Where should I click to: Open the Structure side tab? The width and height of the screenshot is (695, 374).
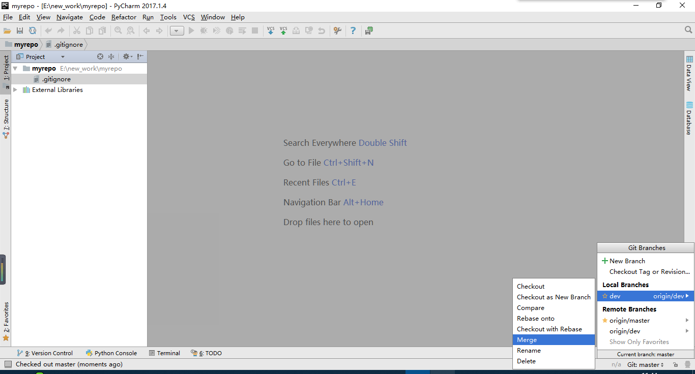tap(6, 118)
